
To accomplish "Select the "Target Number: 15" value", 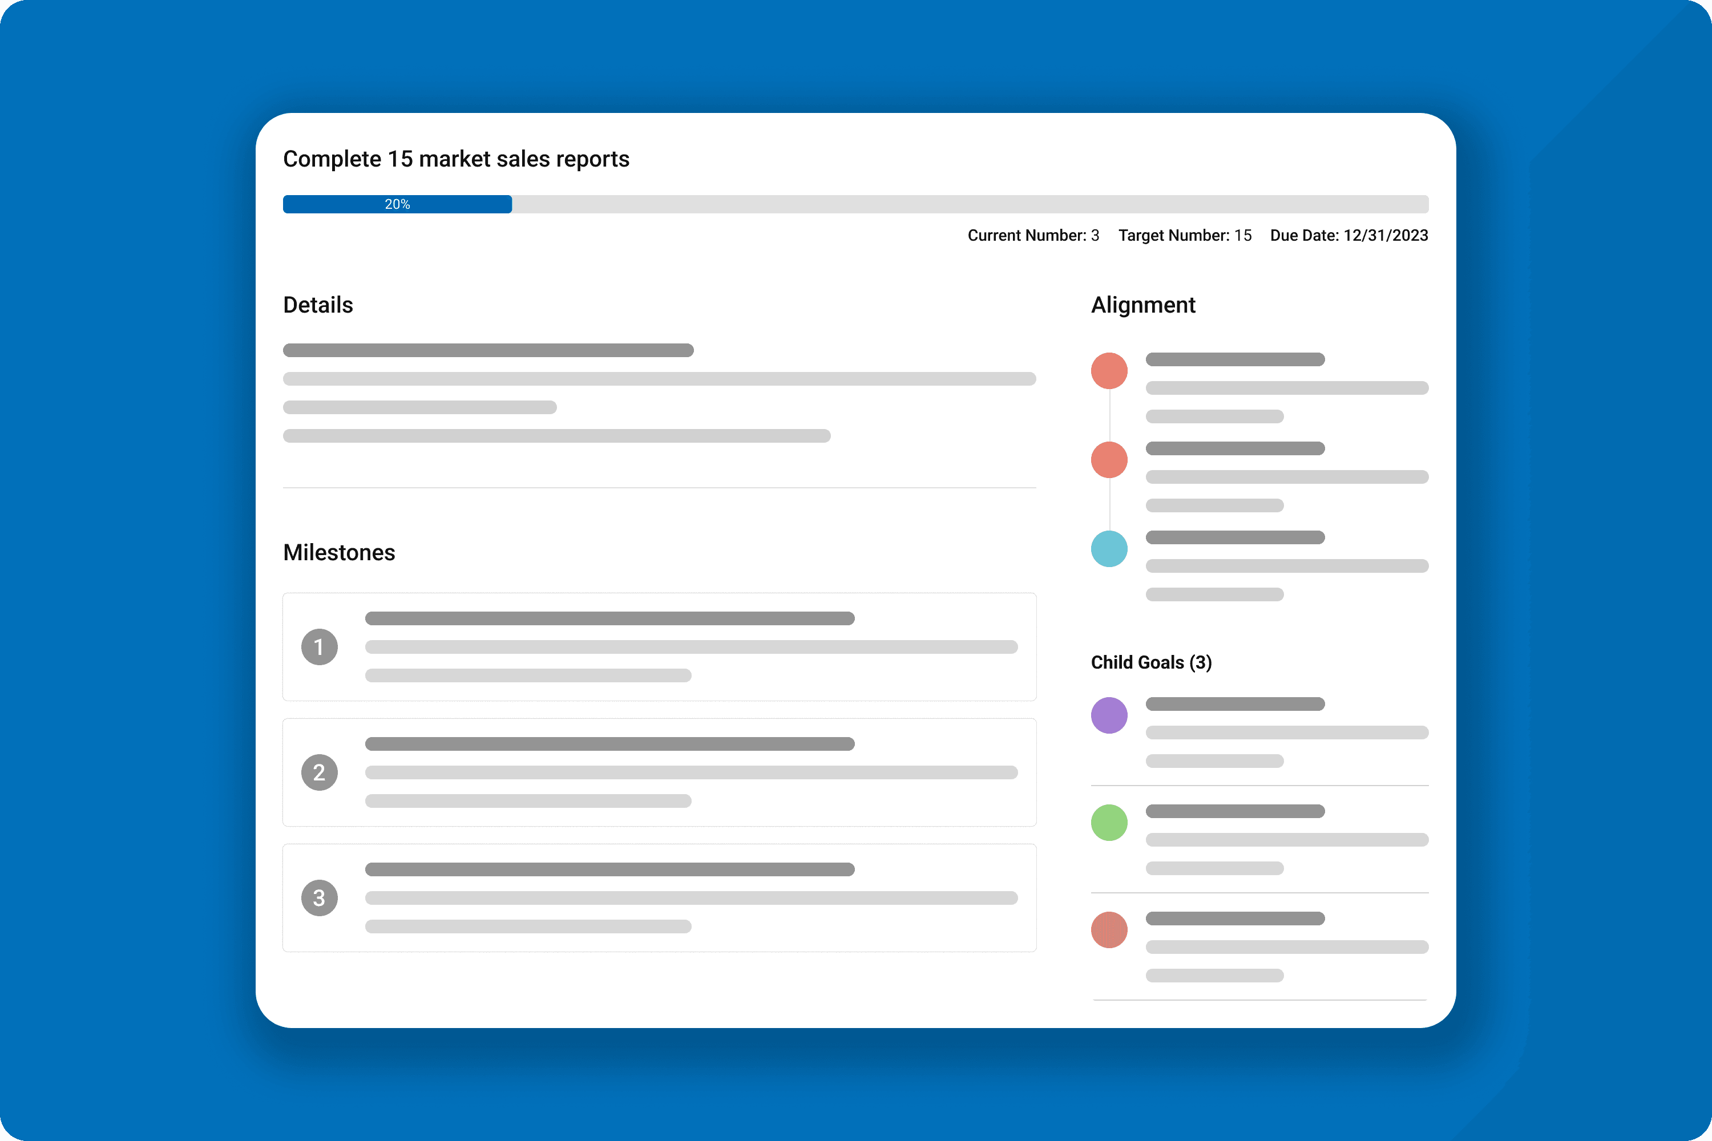I will click(x=1185, y=235).
